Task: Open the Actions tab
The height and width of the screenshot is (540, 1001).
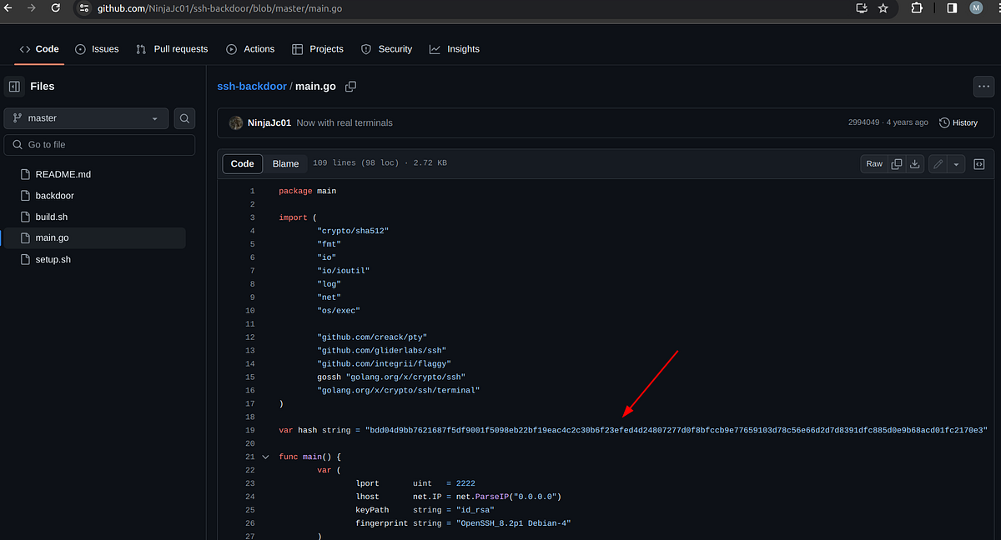Action: click(x=250, y=49)
